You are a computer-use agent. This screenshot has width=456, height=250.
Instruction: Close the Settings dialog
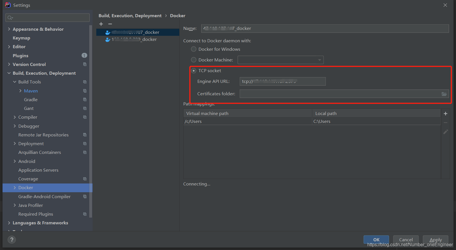click(445, 5)
